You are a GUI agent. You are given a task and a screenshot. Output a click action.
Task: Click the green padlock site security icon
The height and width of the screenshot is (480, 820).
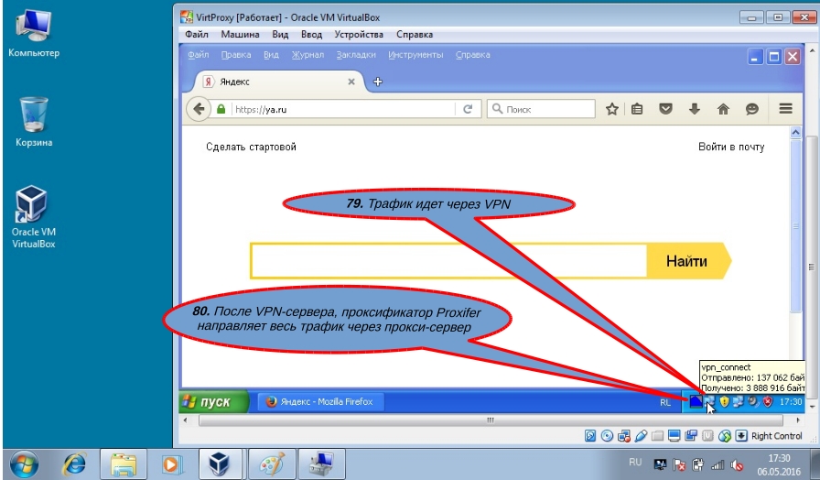click(x=221, y=109)
